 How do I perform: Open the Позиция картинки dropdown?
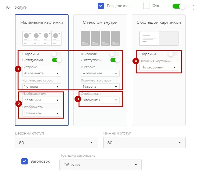[159, 67]
